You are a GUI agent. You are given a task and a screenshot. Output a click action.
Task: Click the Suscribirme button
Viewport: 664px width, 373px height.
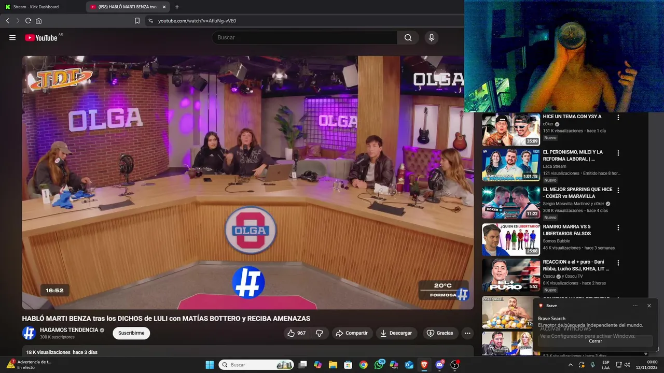pyautogui.click(x=131, y=333)
